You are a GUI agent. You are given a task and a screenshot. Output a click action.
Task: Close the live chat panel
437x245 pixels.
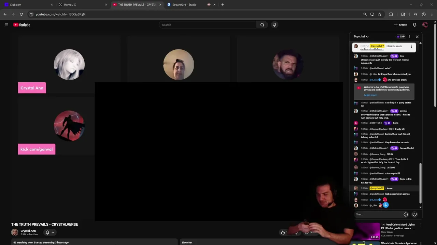[x=417, y=36]
